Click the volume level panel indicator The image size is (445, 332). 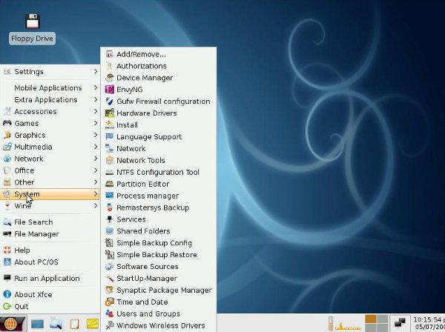pyautogui.click(x=331, y=323)
